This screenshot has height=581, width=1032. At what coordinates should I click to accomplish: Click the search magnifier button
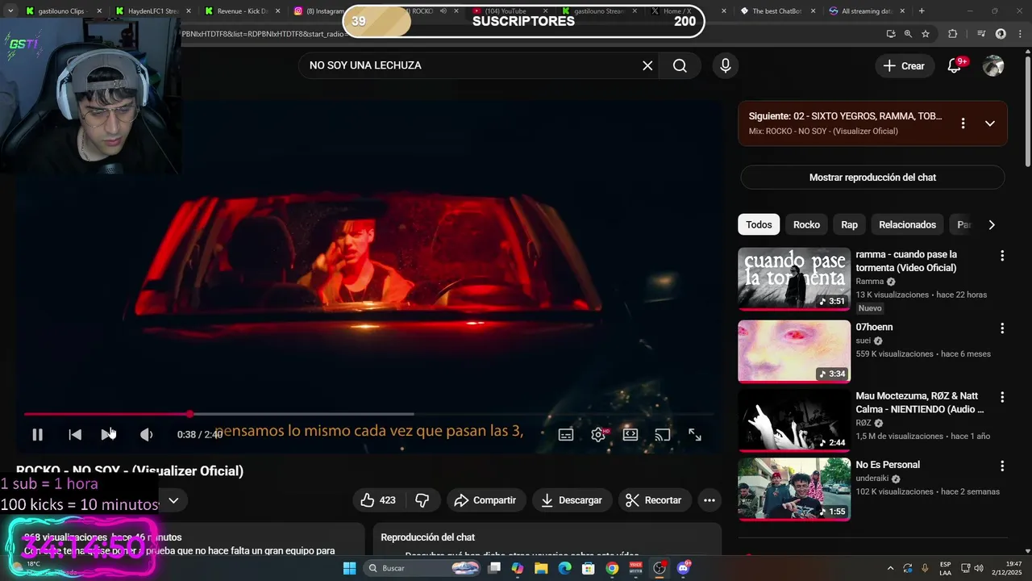point(680,65)
